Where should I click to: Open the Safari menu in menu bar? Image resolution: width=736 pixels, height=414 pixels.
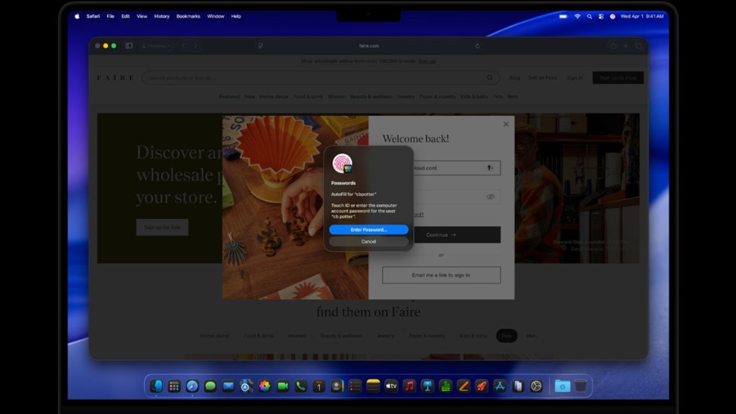pos(93,17)
